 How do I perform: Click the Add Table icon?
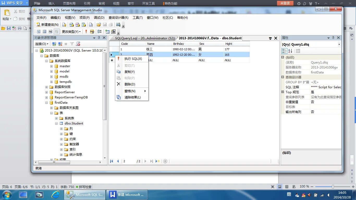click(107, 32)
